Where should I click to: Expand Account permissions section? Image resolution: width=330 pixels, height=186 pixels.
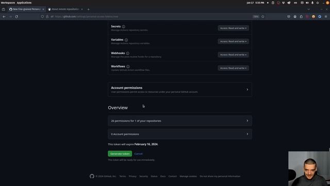pyautogui.click(x=180, y=89)
